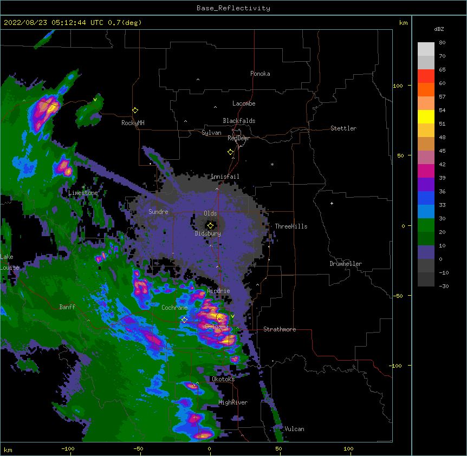The width and height of the screenshot is (467, 456).
Task: Click the Ponoka city label
Action: [x=260, y=74]
